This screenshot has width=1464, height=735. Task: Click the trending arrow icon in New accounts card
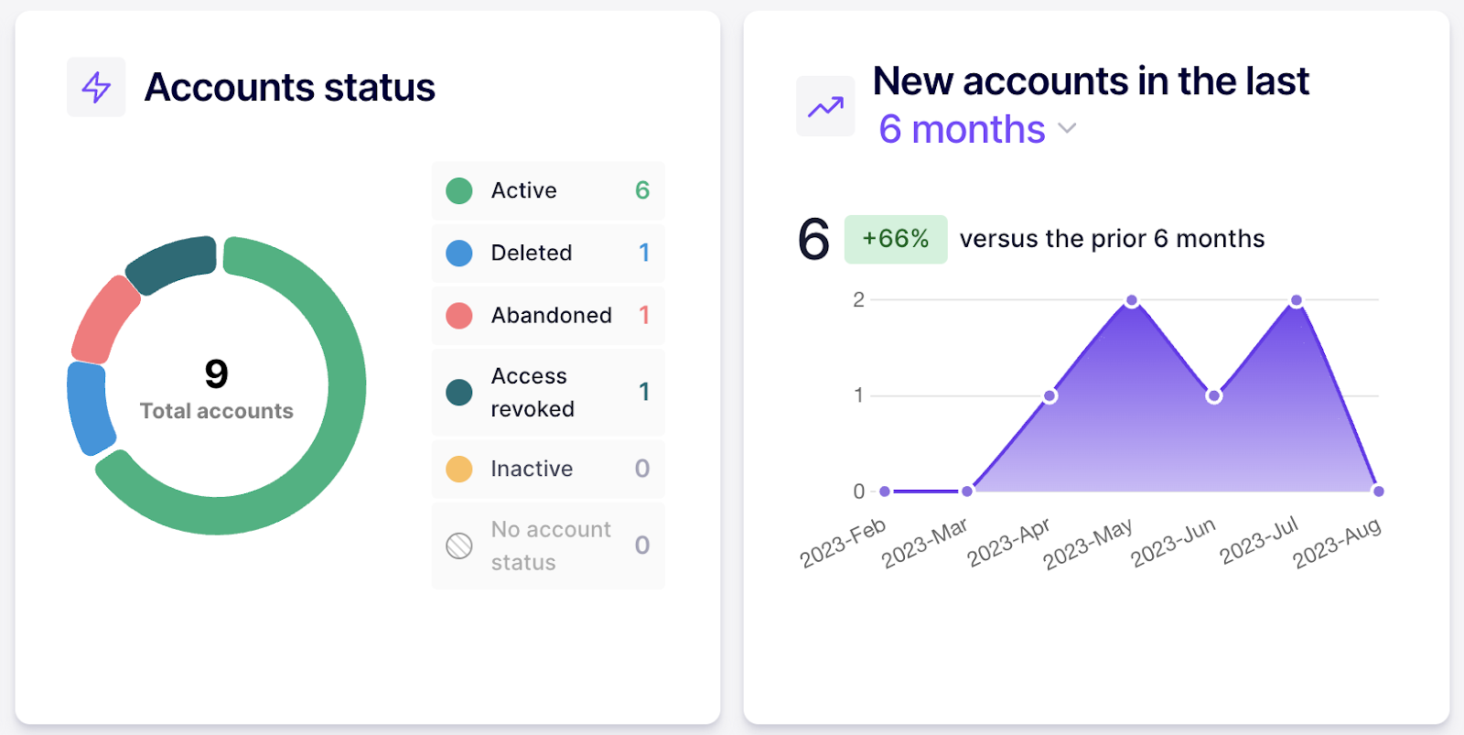[824, 105]
